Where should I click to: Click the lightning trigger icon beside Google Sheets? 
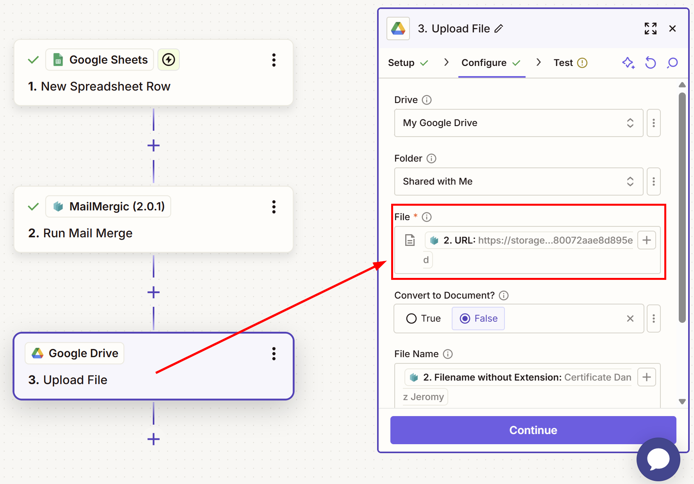click(168, 59)
